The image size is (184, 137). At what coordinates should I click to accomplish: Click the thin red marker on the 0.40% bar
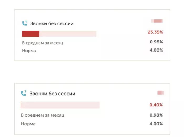click(x=21, y=105)
